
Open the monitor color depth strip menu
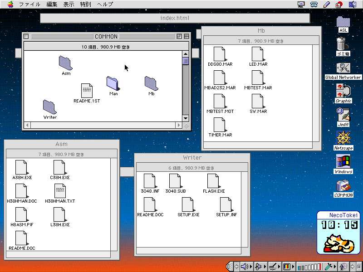288,267
